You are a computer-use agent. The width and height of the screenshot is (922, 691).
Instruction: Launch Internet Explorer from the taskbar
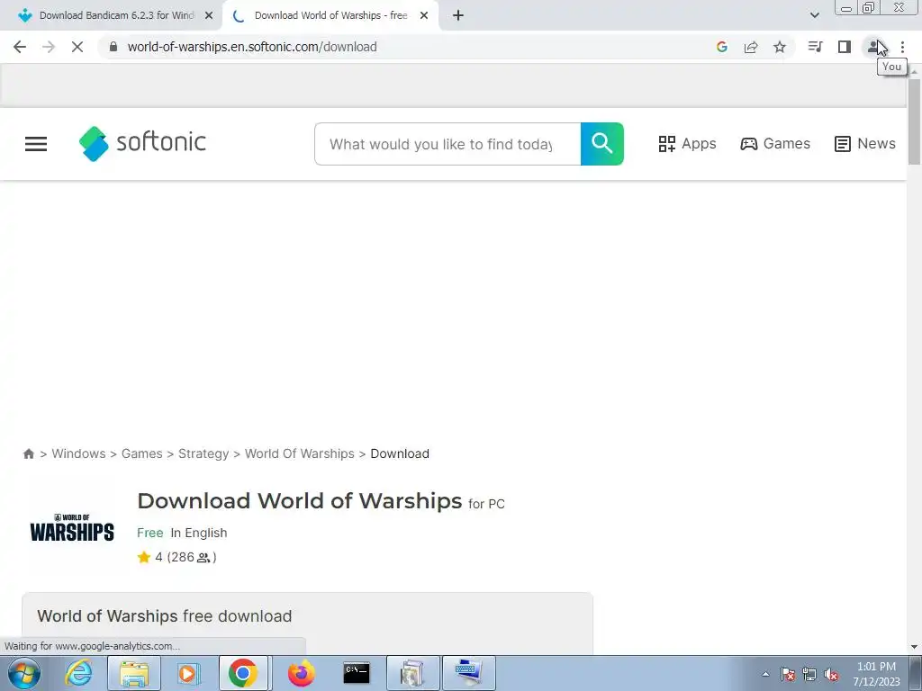(79, 673)
